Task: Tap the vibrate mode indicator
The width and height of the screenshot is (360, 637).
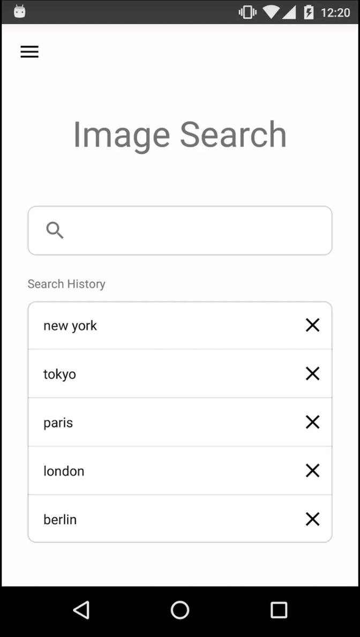Action: coord(247,12)
